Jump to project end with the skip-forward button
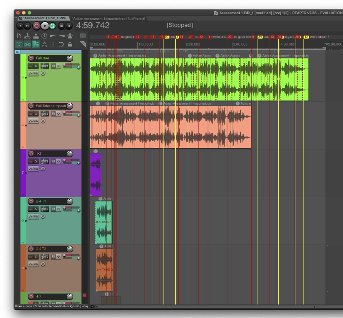Viewport: 343px width, 318px height. click(27, 26)
